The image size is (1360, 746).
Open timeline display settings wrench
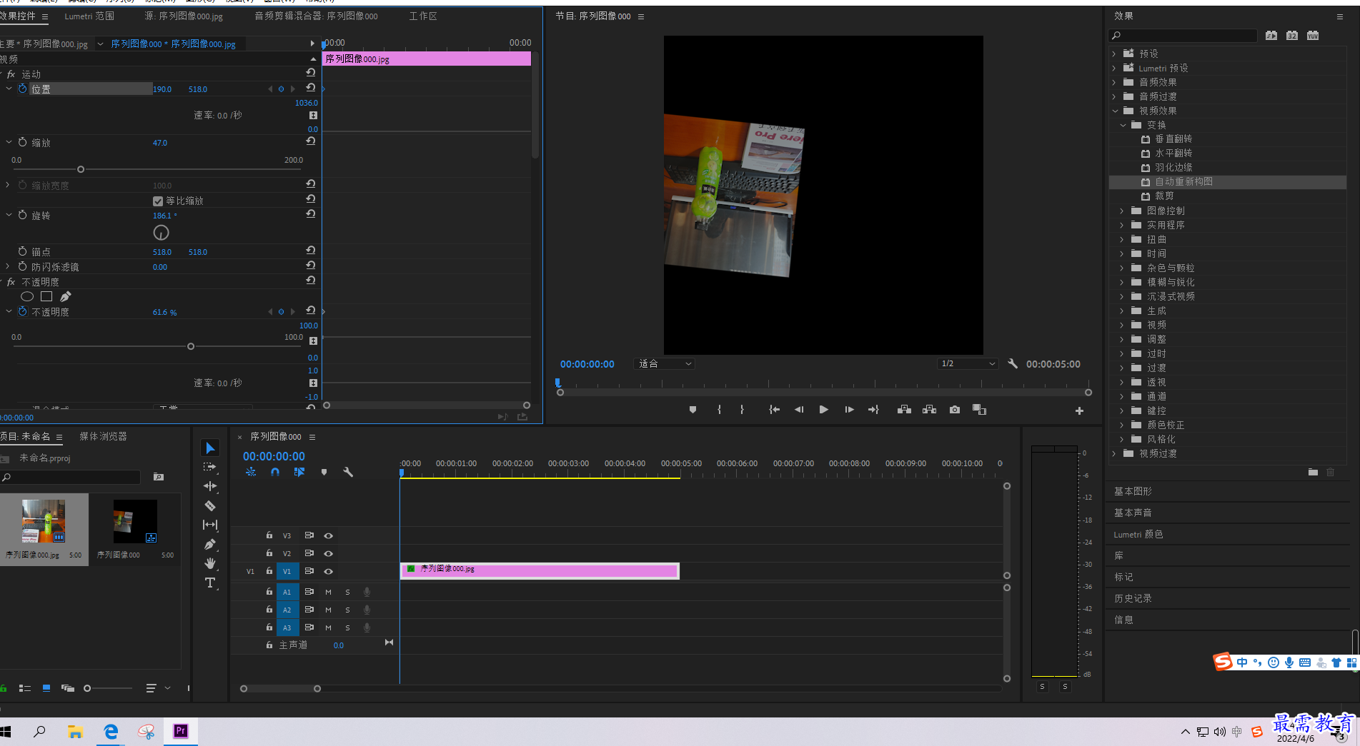coord(348,472)
